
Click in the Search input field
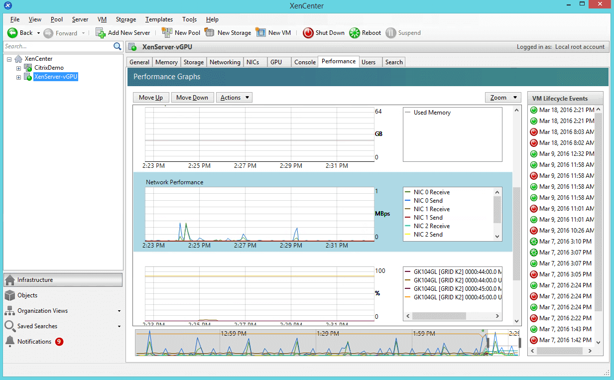pyautogui.click(x=58, y=46)
